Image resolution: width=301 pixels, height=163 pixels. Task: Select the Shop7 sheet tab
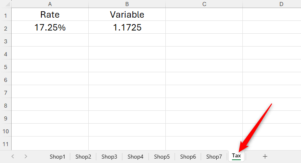[x=214, y=157]
